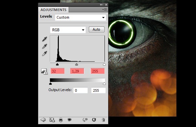The image size is (196, 127).
Task: Switch panel to expanded view icon
Action: coord(52,120)
